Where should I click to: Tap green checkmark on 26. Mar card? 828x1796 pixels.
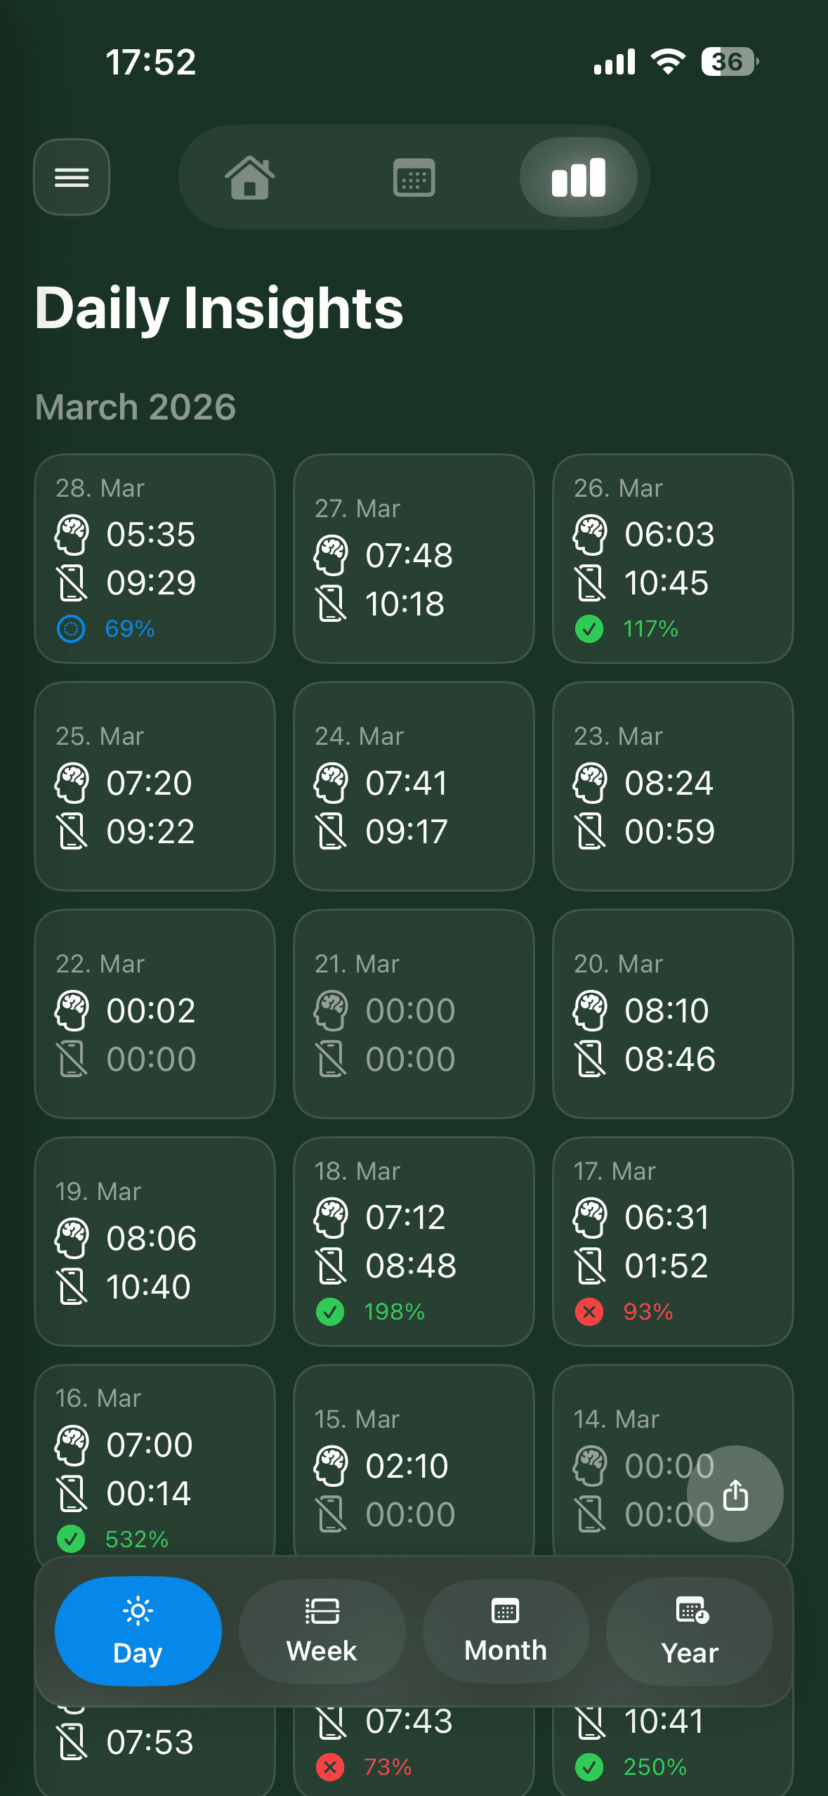(589, 629)
